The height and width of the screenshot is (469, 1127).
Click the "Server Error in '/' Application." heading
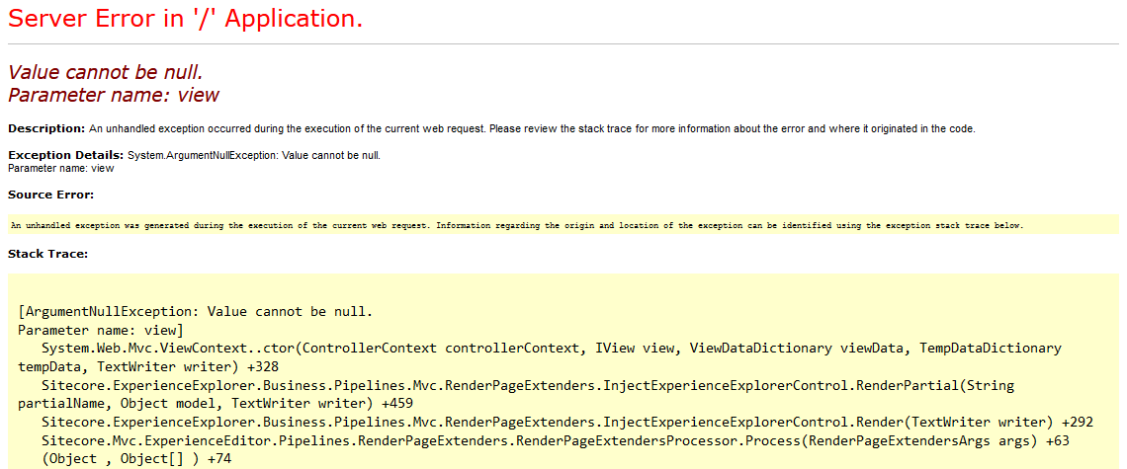tap(185, 19)
